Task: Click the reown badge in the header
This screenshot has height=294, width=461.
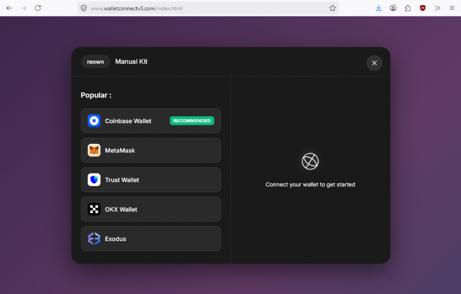Action: [95, 62]
